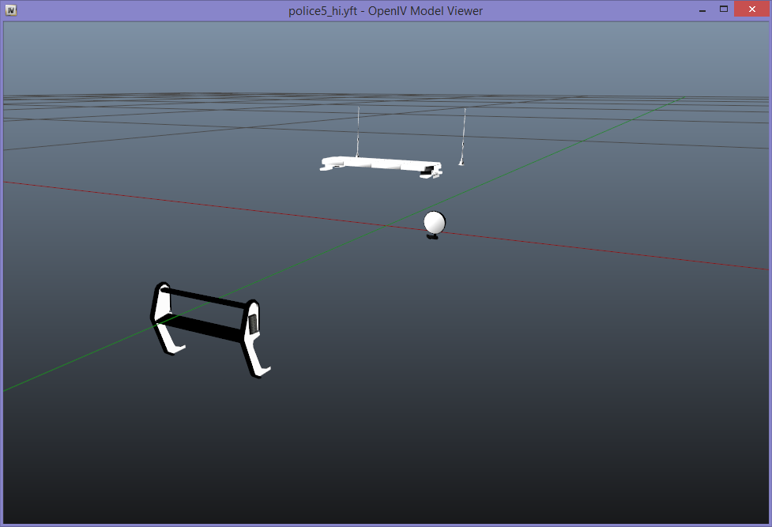Click the black base under the white sphere
Image resolution: width=772 pixels, height=527 pixels.
click(431, 236)
